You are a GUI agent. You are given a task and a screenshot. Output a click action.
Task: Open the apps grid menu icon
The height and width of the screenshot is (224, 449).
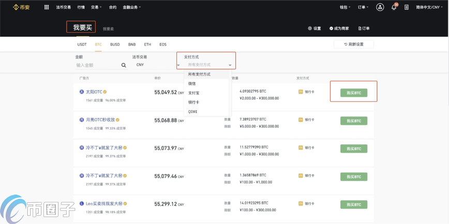coord(47,7)
